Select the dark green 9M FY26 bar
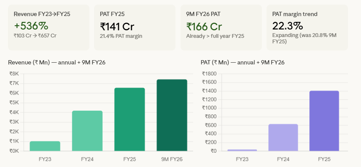 click(x=172, y=115)
